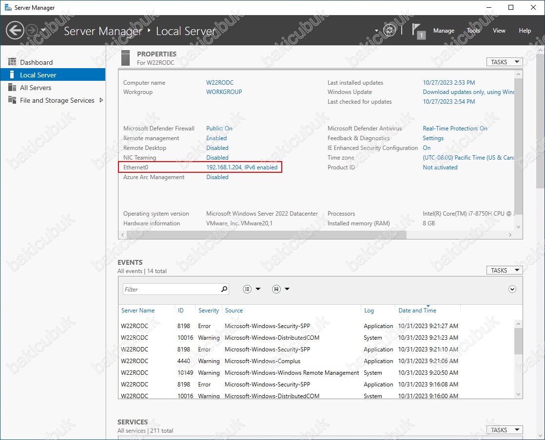Open navigation history dropdown arrow
This screenshot has height=440, width=545.
click(x=43, y=31)
